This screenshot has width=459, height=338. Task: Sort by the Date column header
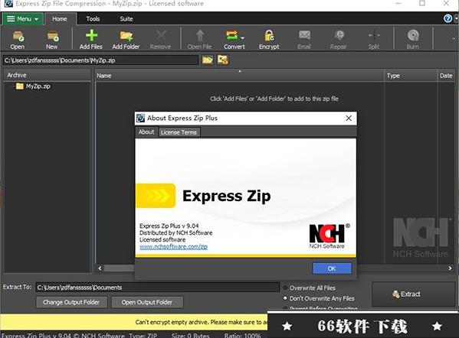click(x=447, y=76)
